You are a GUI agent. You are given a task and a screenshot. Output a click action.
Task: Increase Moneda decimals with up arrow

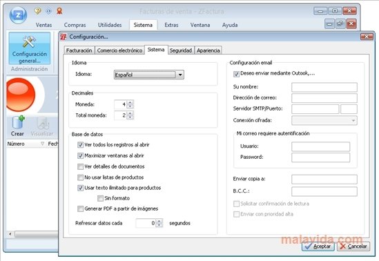pyautogui.click(x=130, y=102)
